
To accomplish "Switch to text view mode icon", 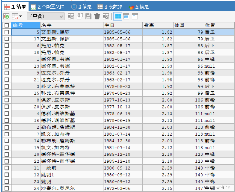I will [x=135, y=16].
